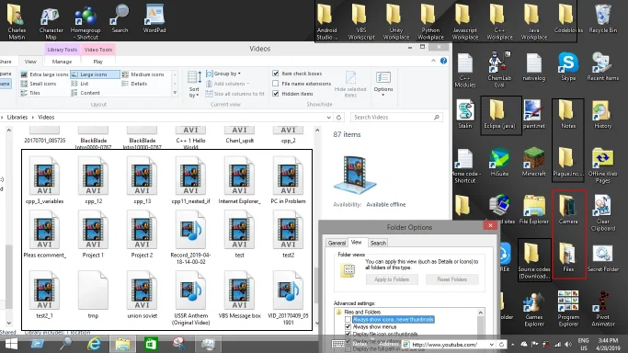The image size is (628, 353).
Task: Click the navigation pane scrollbar thumb
Action: tap(9, 276)
